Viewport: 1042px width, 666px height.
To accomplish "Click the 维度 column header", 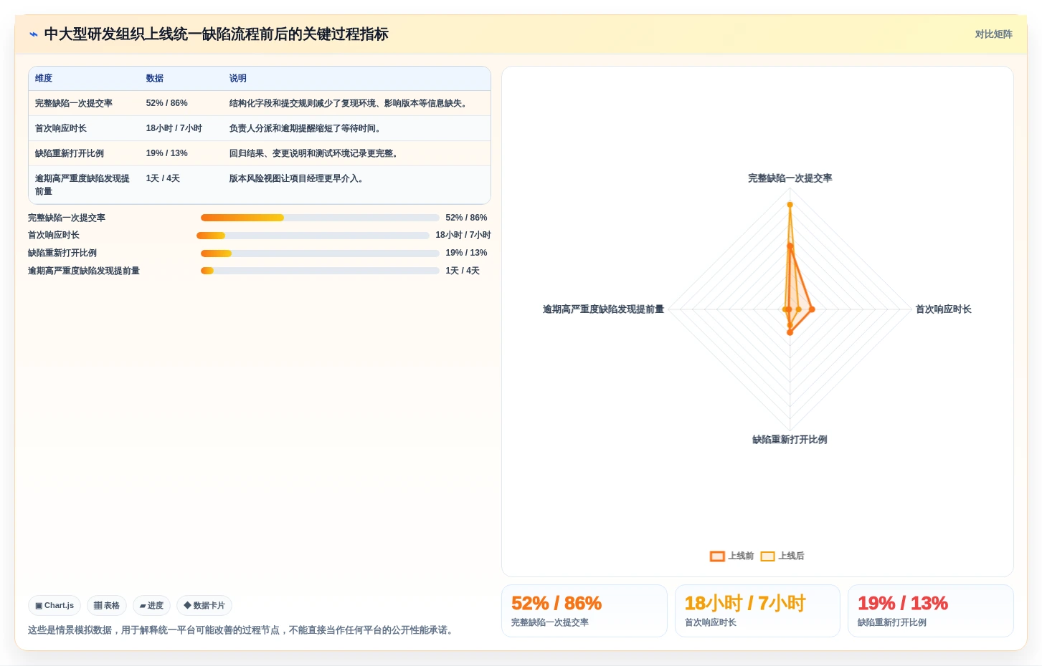I will [x=44, y=79].
